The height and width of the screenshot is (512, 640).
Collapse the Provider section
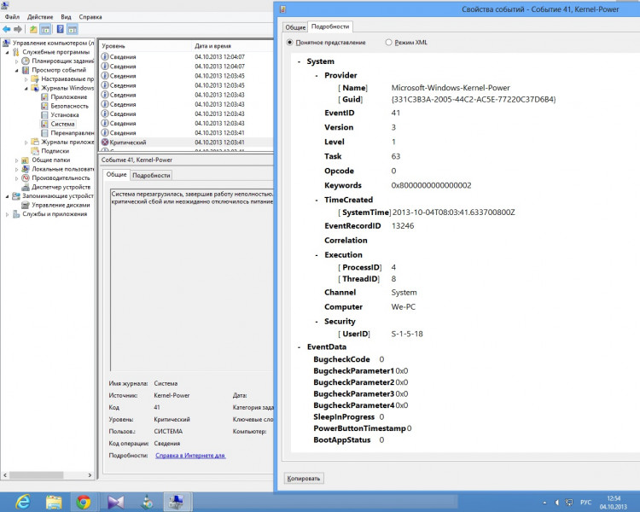pyautogui.click(x=317, y=76)
